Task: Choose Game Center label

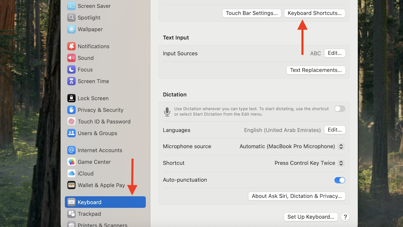Action: click(94, 162)
